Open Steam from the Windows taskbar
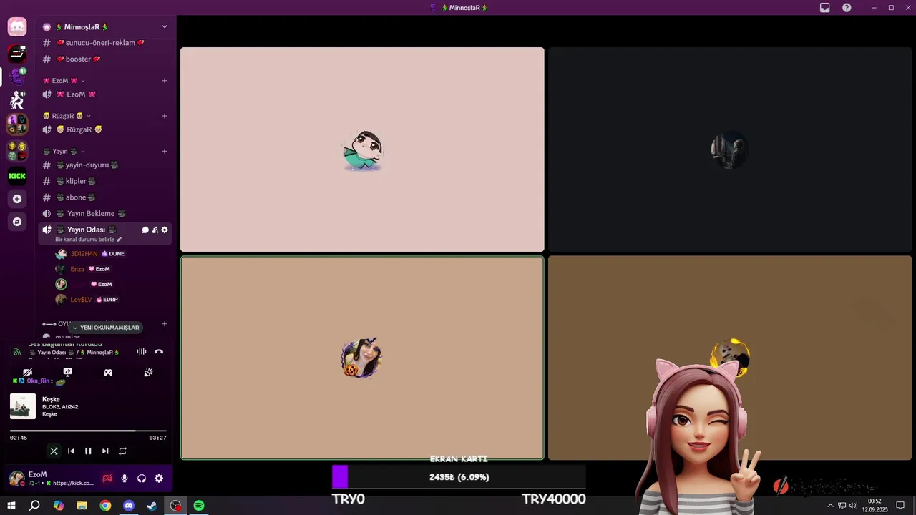916x515 pixels. tap(152, 506)
